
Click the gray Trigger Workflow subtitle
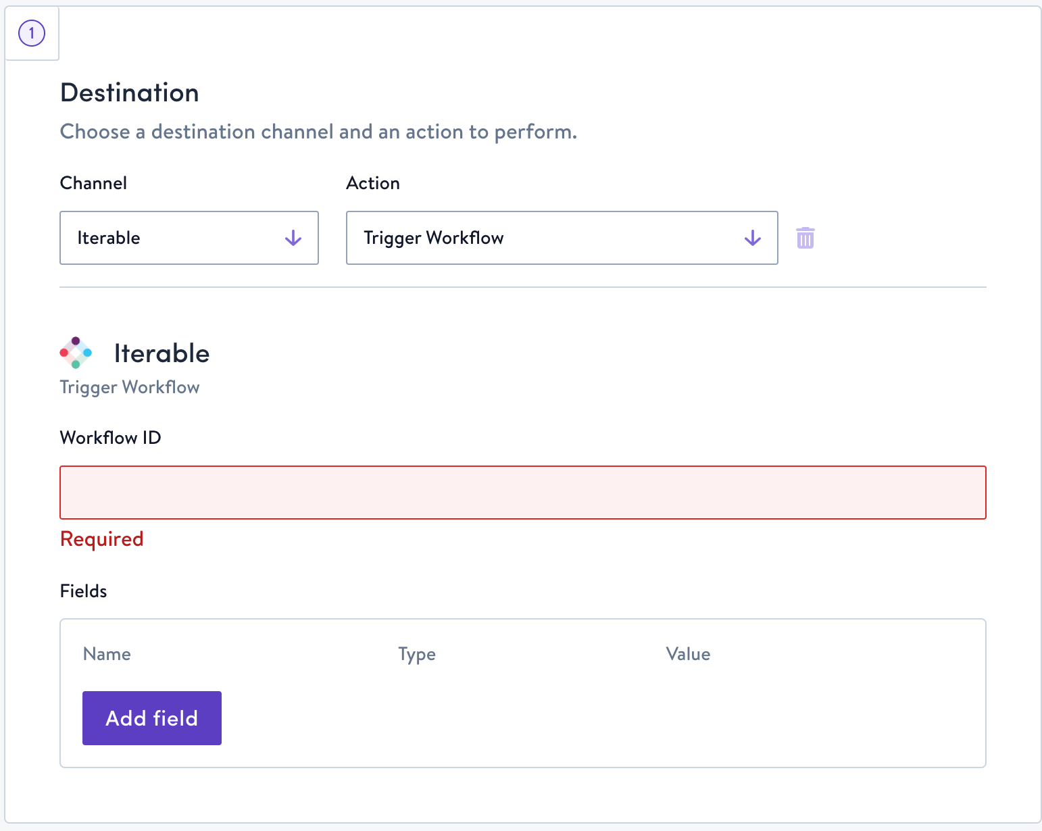[130, 387]
